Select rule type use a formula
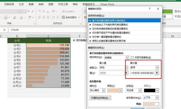The height and width of the screenshot is (109, 181). pos(124,41)
